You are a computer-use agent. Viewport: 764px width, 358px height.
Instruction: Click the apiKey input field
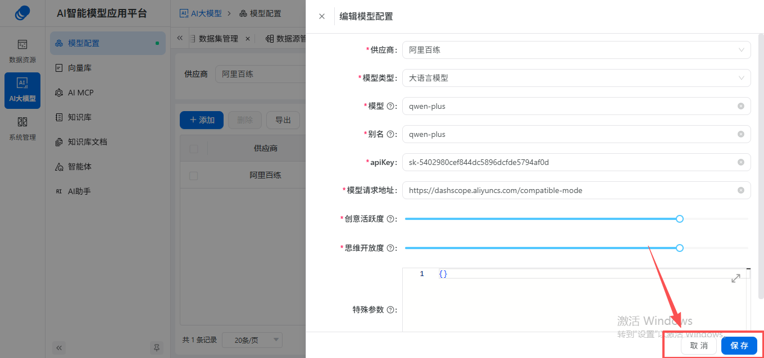[x=576, y=162]
